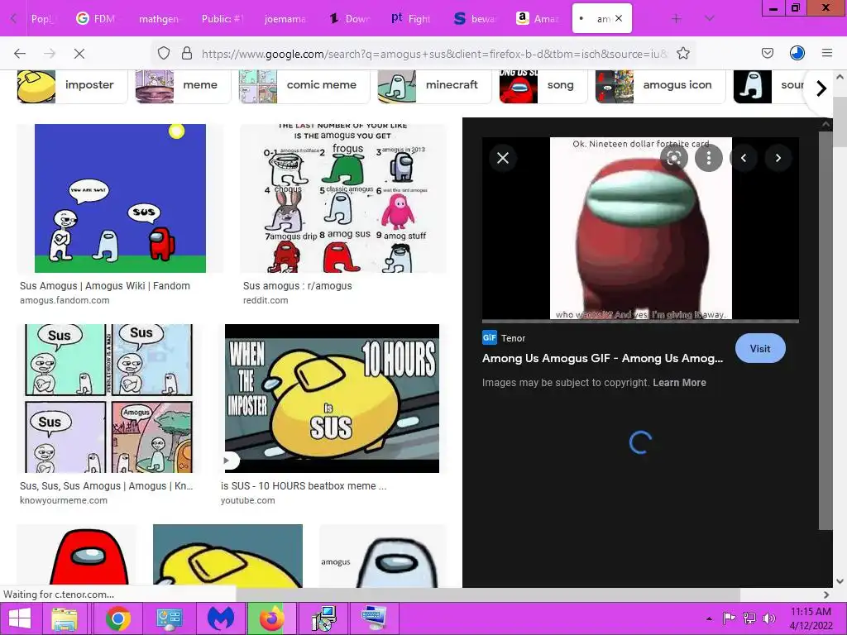
Task: Switch to the joemama tab
Action: click(x=285, y=19)
